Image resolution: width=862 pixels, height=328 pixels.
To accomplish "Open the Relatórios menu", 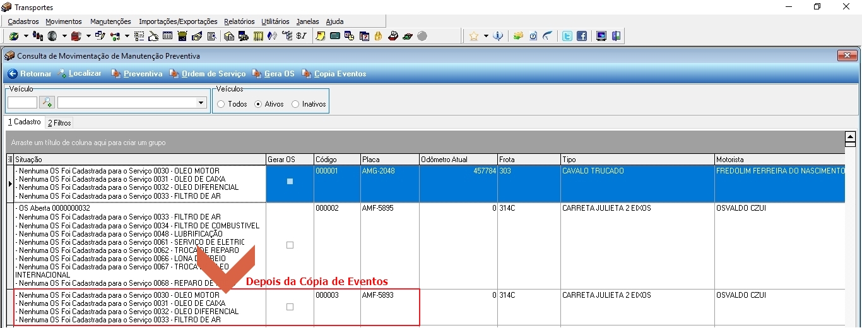I will 239,21.
